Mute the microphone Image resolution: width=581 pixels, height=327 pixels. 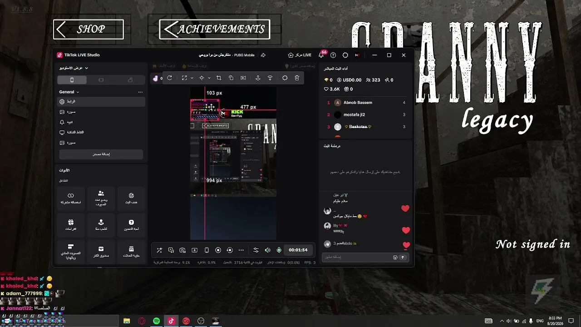point(279,250)
